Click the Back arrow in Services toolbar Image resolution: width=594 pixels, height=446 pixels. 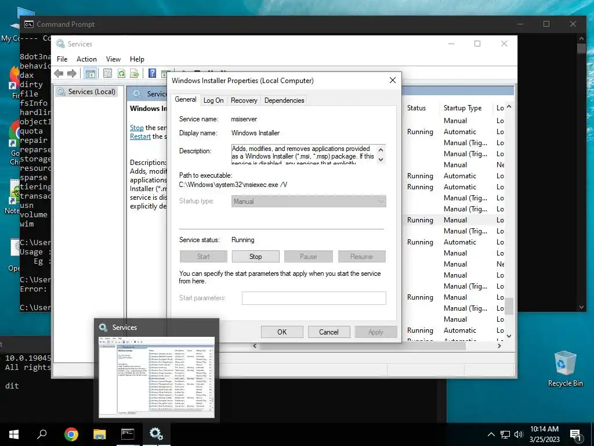tap(59, 73)
